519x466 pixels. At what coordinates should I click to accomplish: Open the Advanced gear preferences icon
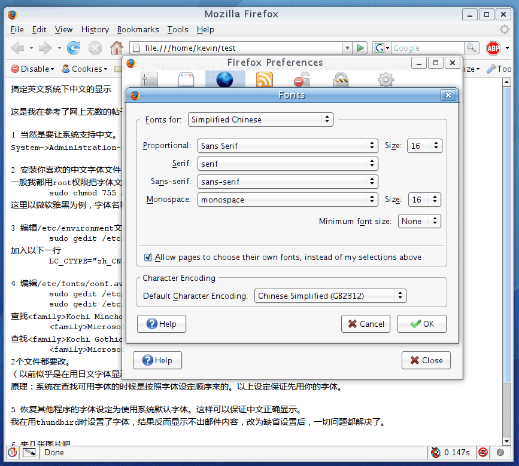pyautogui.click(x=386, y=79)
